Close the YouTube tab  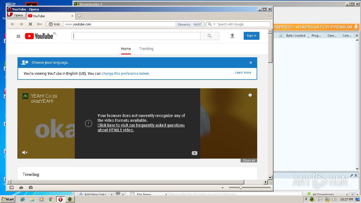pos(72,16)
